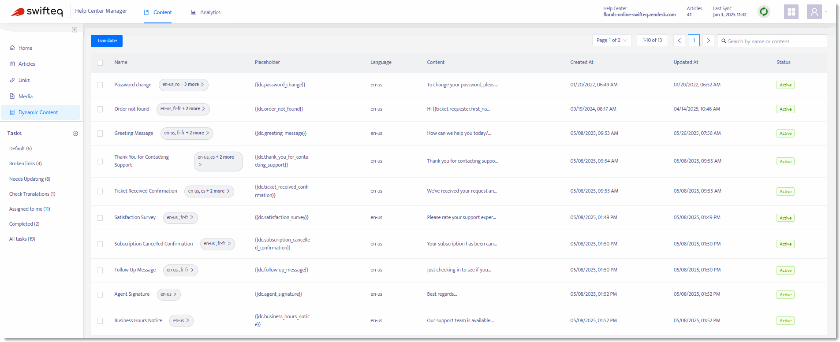Screen dimensions: 840x342
Task: Check the Password change row checkbox
Action: coord(100,85)
